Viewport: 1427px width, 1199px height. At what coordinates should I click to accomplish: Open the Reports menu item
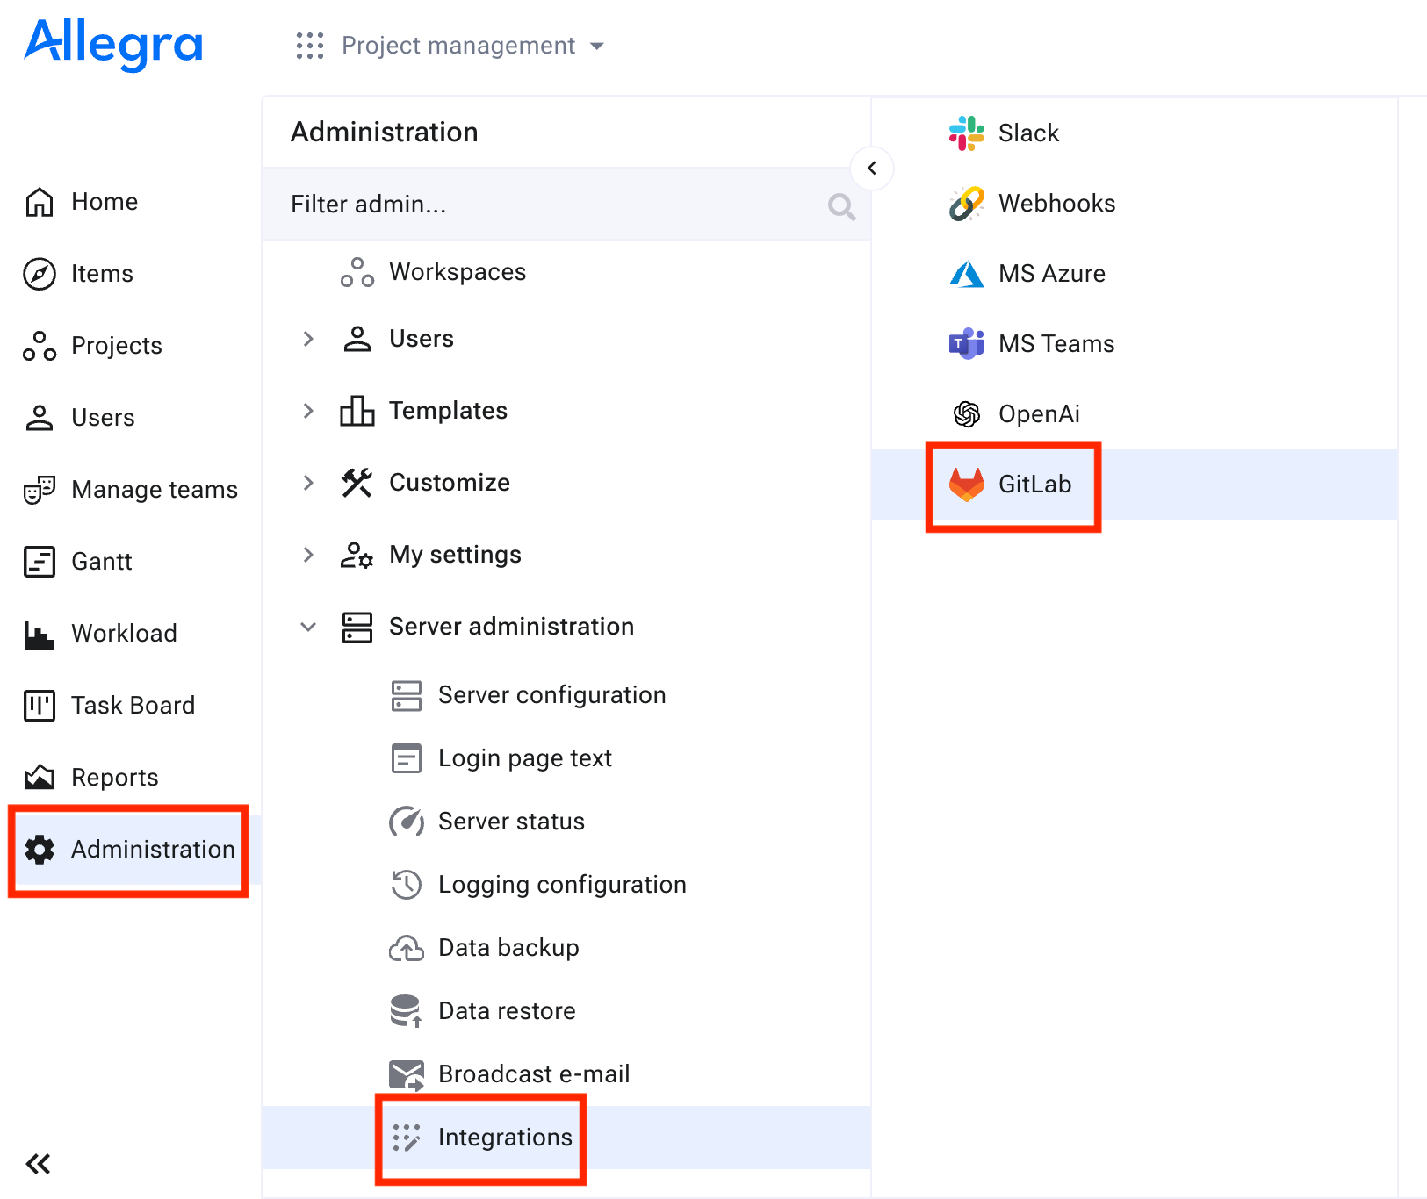[114, 777]
